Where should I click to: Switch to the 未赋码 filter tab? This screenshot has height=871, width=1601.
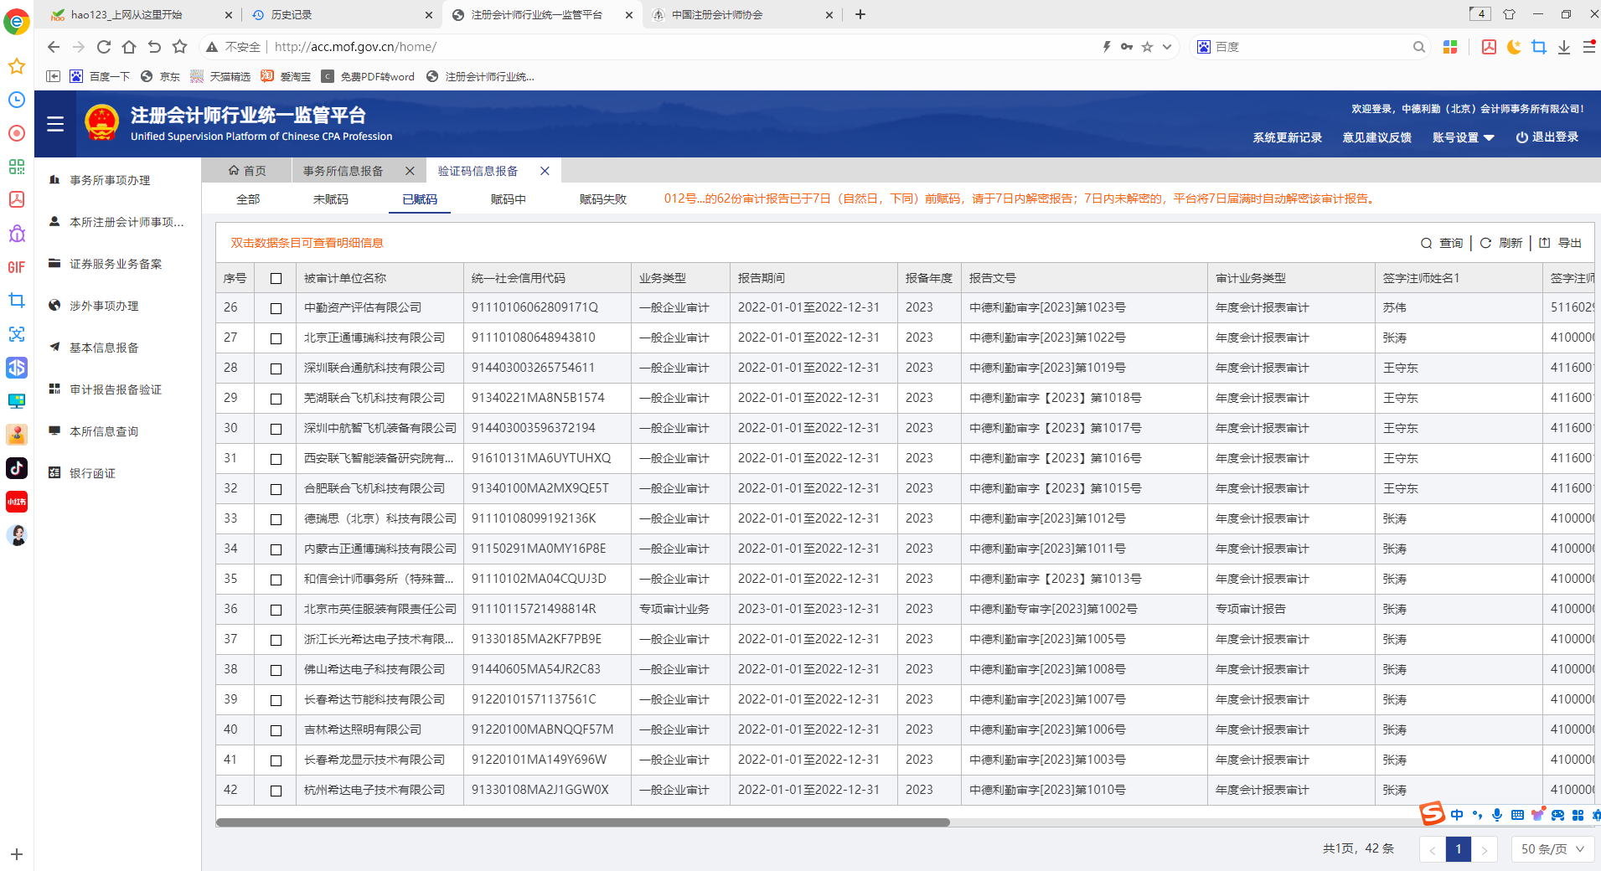coord(331,199)
